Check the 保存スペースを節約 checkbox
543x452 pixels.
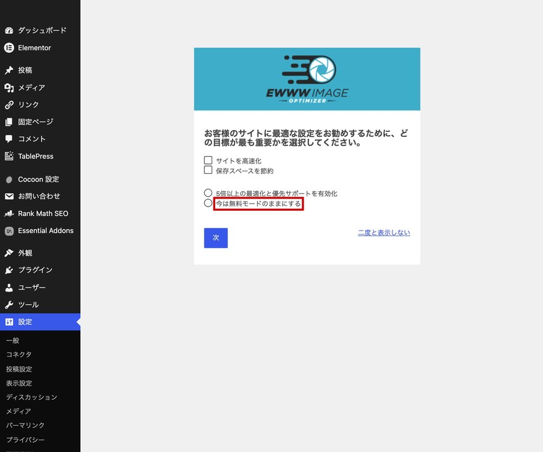[208, 170]
